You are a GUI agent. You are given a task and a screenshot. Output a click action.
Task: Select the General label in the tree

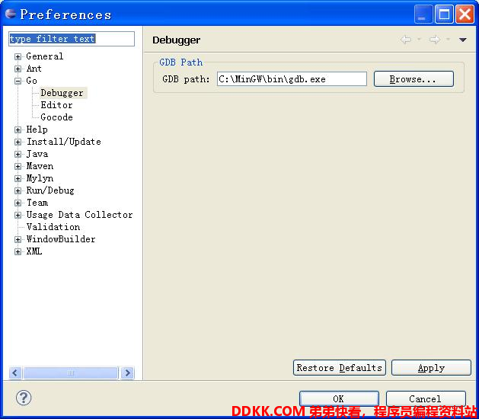pos(45,56)
